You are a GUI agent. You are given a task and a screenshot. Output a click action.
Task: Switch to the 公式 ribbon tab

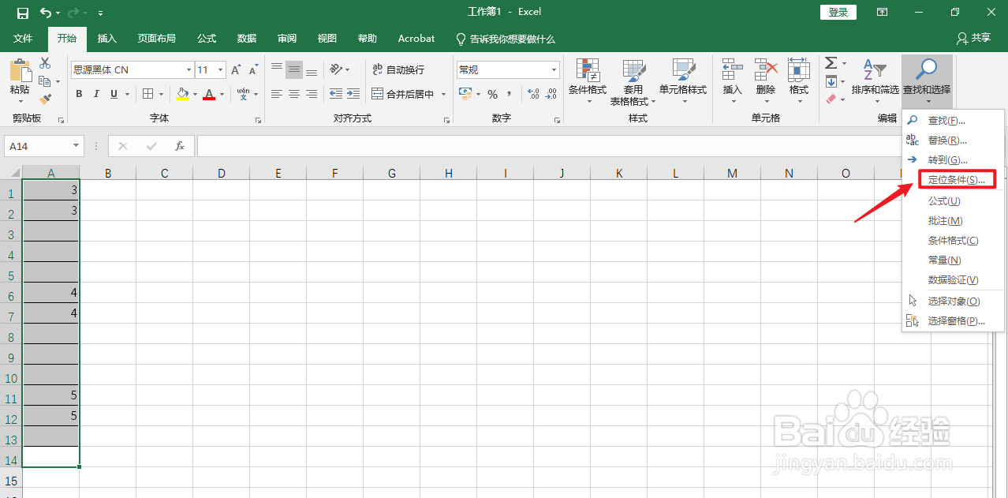coord(207,39)
